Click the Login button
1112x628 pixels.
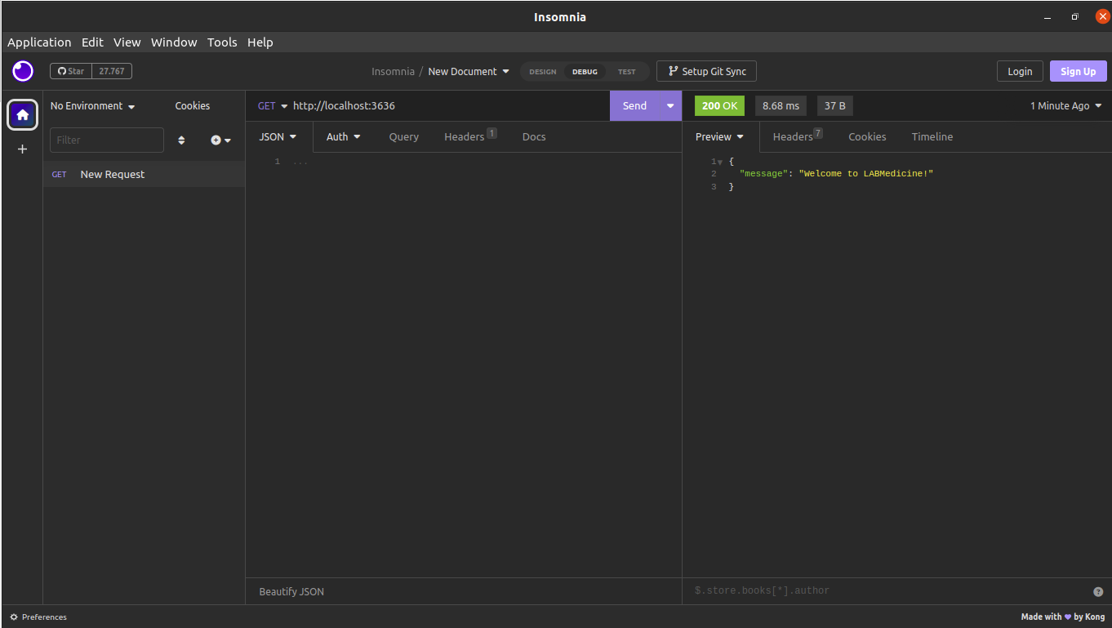1020,72
